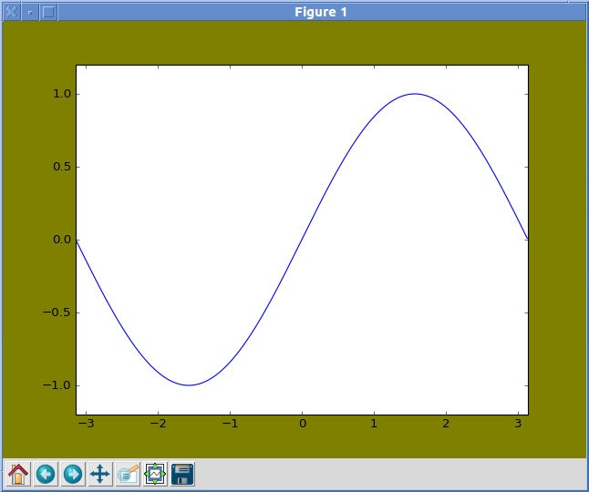Viewport: 589px width, 492px height.
Task: Go back to the previous view
Action: [x=46, y=474]
